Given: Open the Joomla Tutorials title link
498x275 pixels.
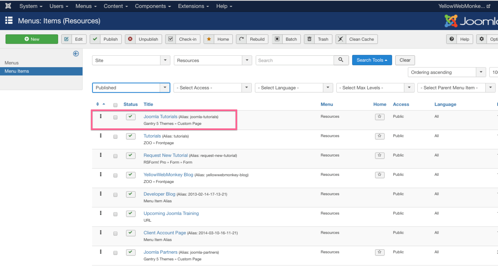Looking at the screenshot, I should 160,117.
